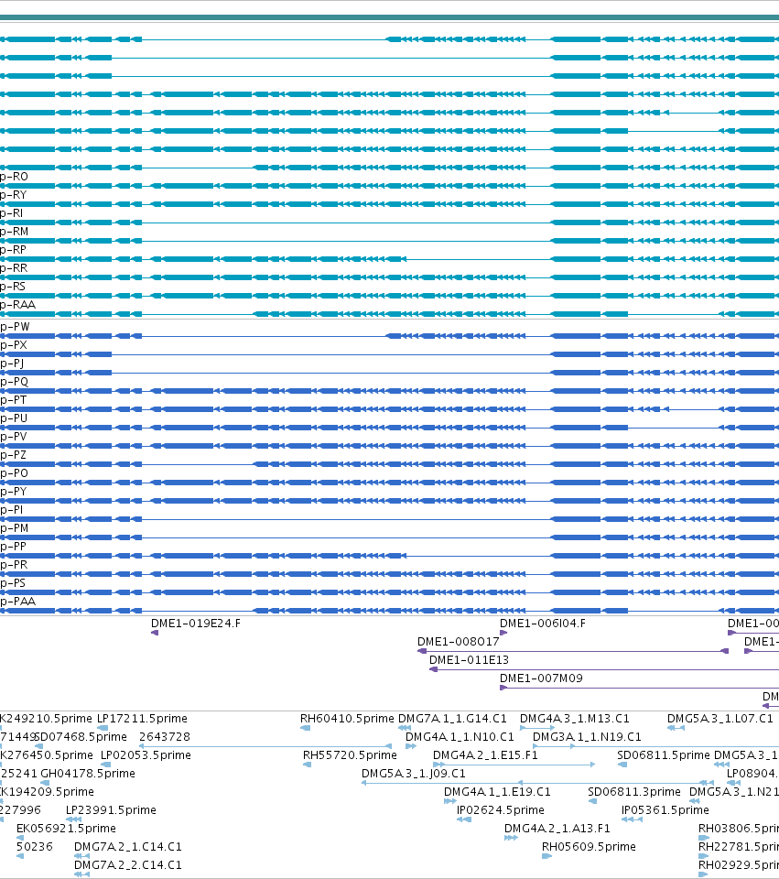The image size is (779, 879).
Task: Click the p-RI transcript label
Action: (12, 213)
